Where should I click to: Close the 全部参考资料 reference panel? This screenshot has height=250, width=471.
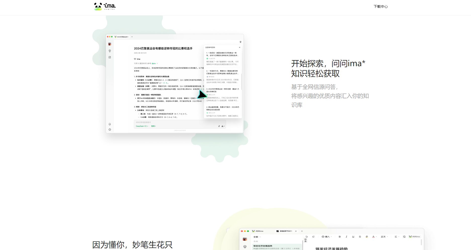point(239,47)
